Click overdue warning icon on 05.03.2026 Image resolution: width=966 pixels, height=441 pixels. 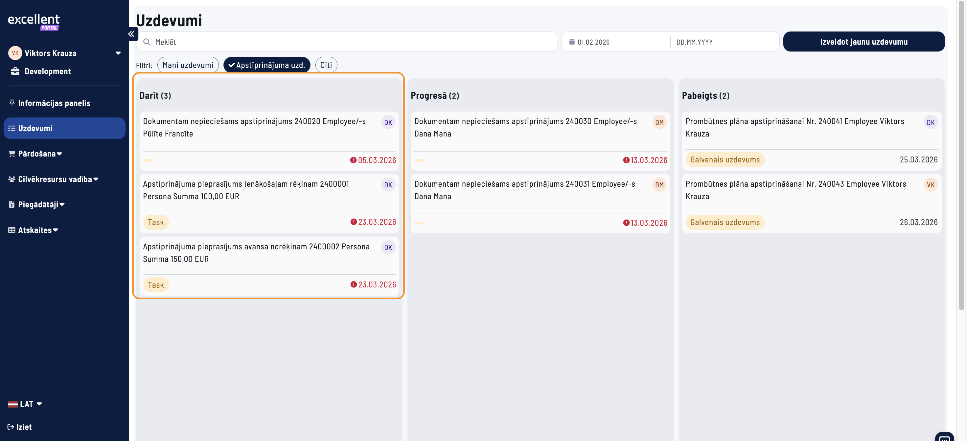pyautogui.click(x=353, y=160)
